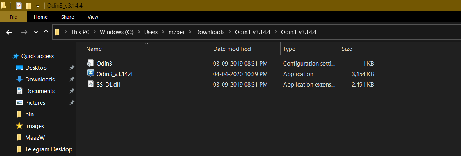461x156 pixels.
Task: Switch to the Share ribbon tab
Action: point(67,17)
